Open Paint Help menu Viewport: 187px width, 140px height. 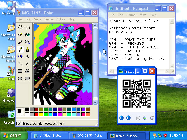(x=72, y=19)
